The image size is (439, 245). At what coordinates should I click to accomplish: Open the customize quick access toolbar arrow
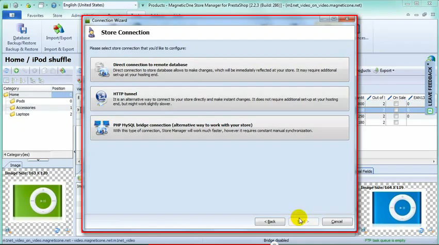pyautogui.click(x=143, y=5)
